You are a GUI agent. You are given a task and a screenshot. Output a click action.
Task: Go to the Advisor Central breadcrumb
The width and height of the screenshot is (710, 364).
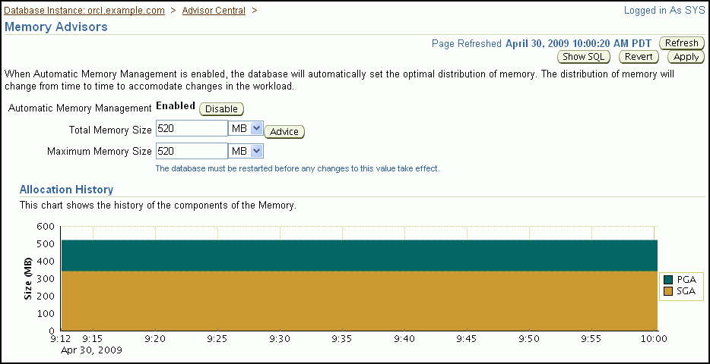click(x=214, y=11)
